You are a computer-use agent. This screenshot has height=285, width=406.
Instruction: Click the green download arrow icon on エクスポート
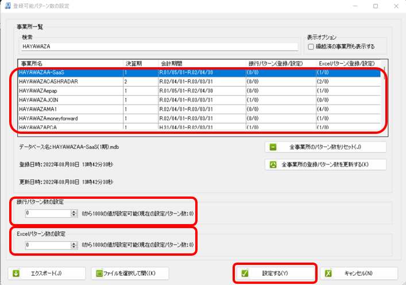[16, 274]
